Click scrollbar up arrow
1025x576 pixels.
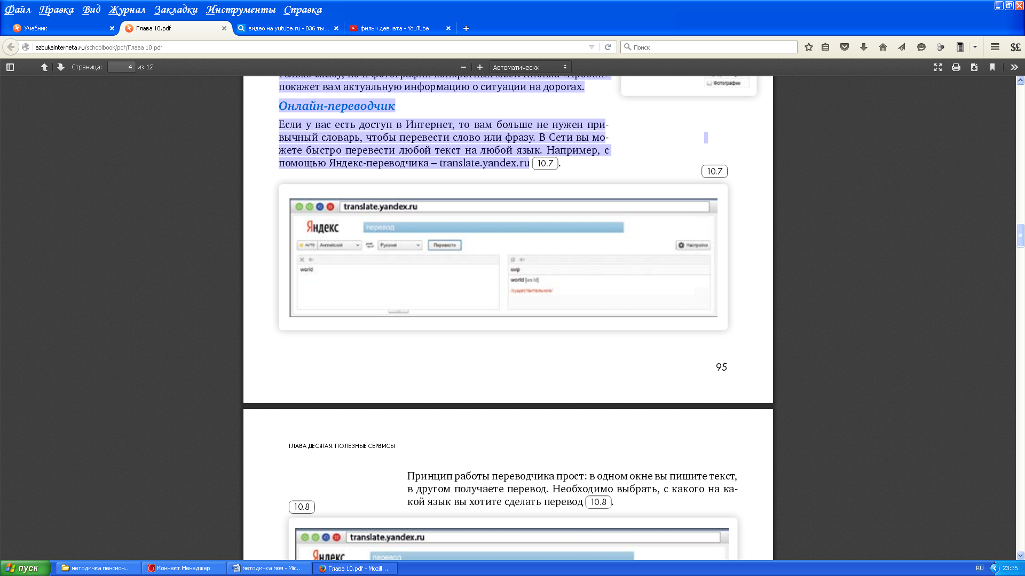pyautogui.click(x=1020, y=81)
